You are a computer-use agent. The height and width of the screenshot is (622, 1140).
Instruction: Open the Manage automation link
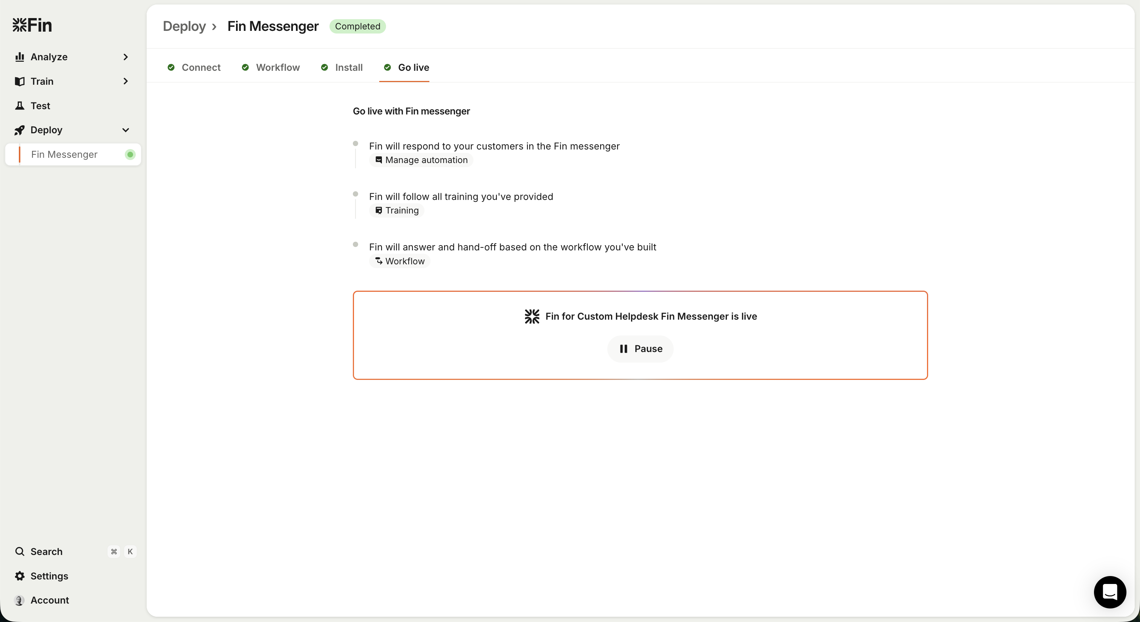click(x=421, y=160)
